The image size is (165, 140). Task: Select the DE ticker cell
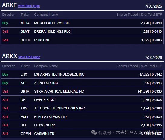point(23,100)
